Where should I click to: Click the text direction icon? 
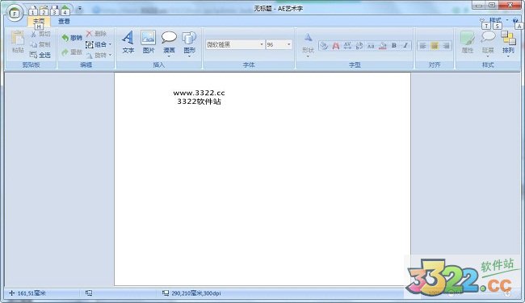click(359, 46)
